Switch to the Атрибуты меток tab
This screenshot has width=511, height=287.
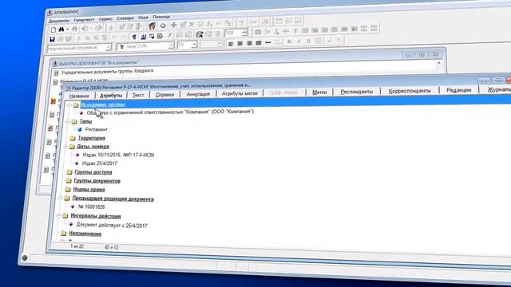(240, 93)
